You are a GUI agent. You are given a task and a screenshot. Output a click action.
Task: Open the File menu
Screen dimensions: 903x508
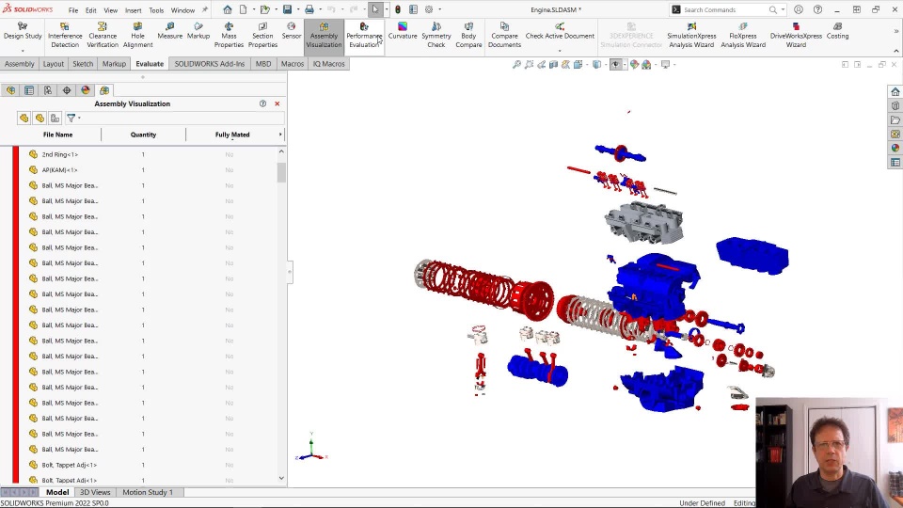[73, 10]
